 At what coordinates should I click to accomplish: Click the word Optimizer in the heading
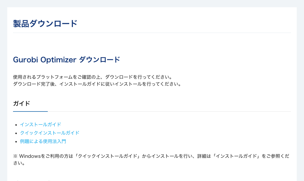tap(58, 60)
